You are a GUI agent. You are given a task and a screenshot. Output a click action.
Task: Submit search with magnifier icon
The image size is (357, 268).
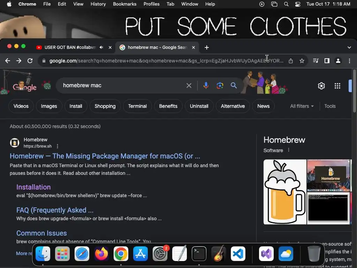(234, 85)
